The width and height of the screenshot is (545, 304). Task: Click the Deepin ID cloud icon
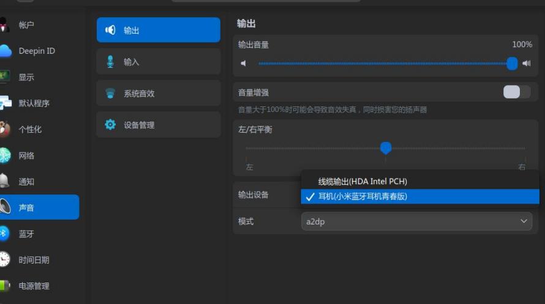click(6, 51)
